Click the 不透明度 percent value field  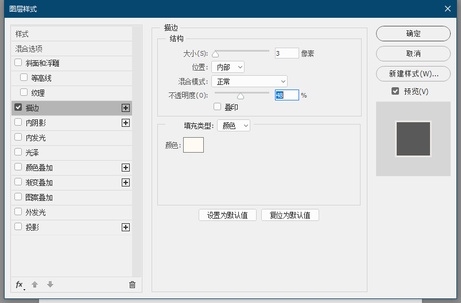pos(287,95)
